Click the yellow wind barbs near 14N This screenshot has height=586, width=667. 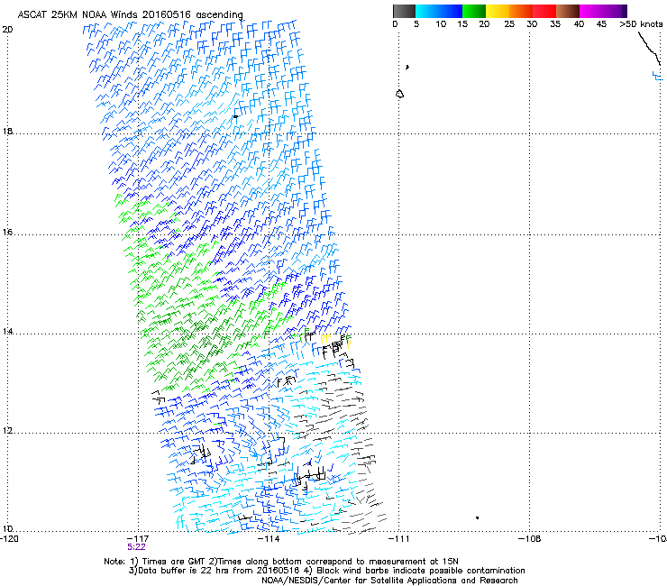[x=325, y=339]
